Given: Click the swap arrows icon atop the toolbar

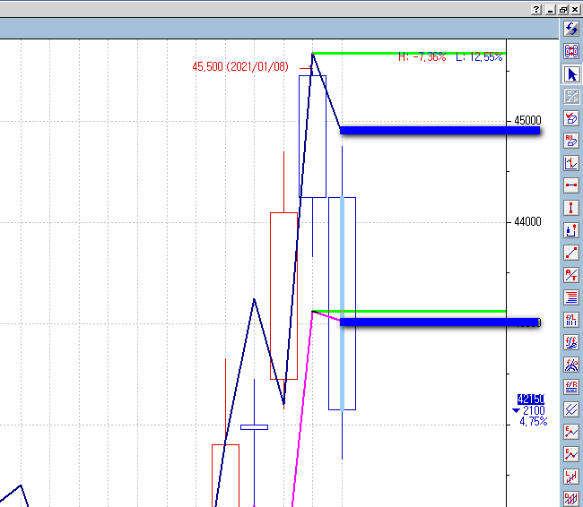Looking at the screenshot, I should (x=571, y=29).
